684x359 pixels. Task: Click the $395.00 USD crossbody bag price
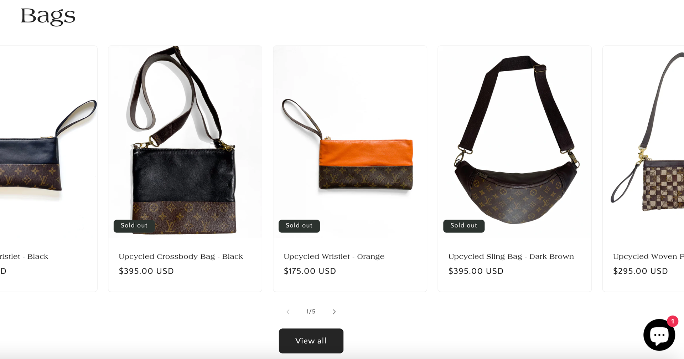146,271
